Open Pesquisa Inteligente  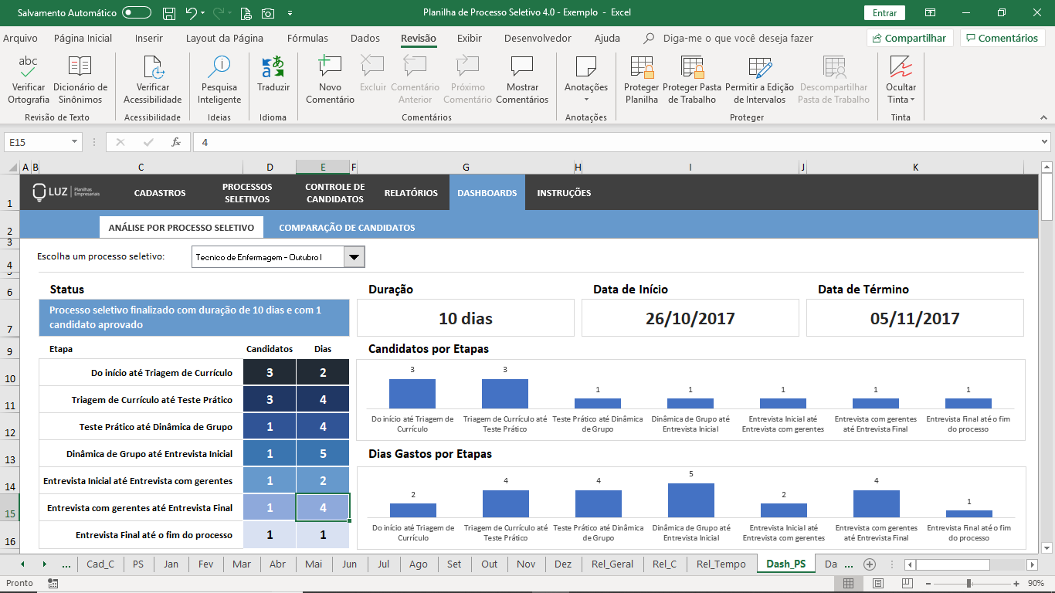point(219,80)
